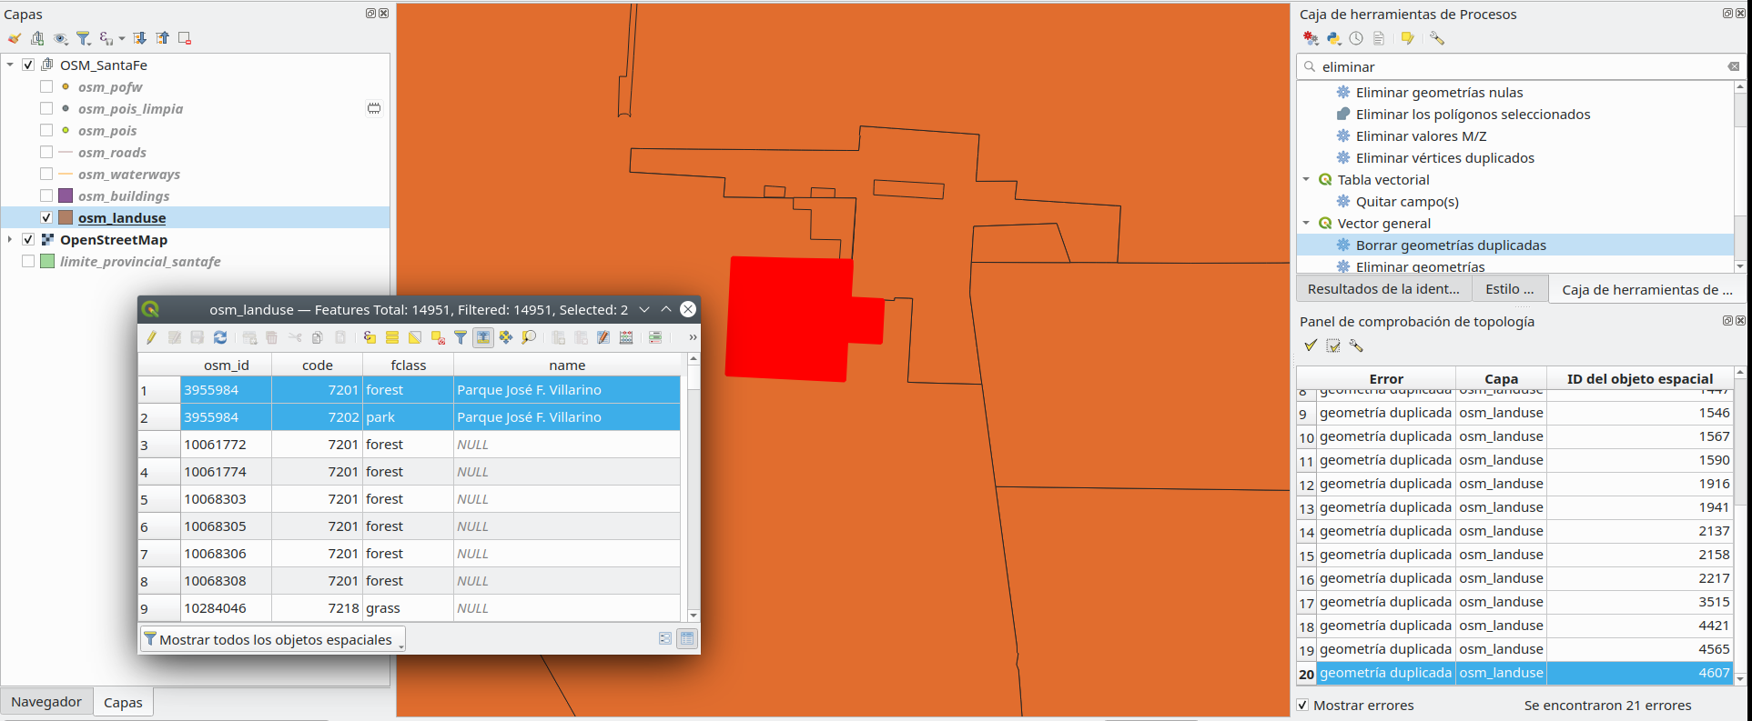
Task: Collapse all layers icon in Capas toolbar
Action: [162, 38]
